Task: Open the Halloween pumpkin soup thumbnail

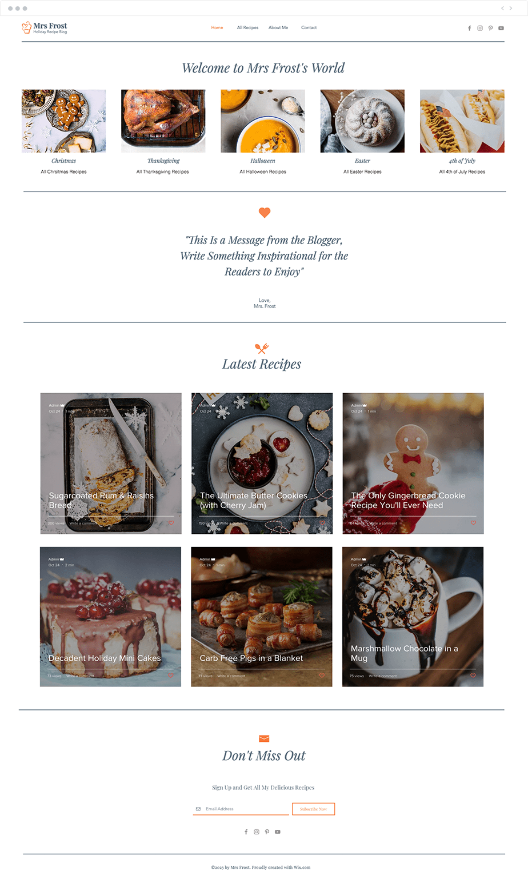Action: 263,121
